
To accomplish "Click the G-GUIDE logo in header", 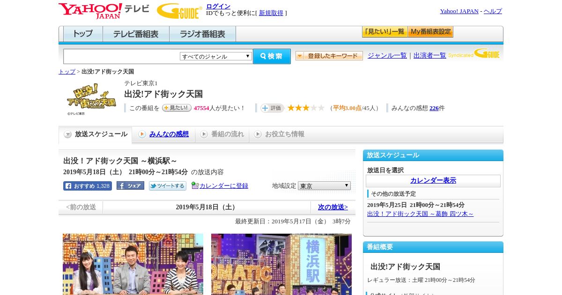I will tap(179, 11).
